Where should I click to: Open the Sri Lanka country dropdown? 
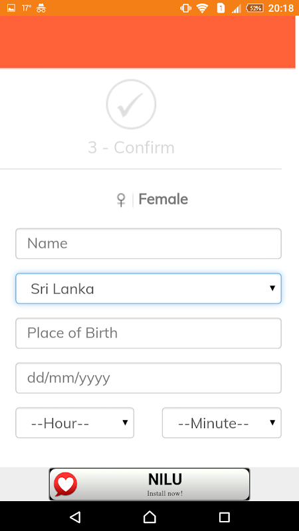[x=148, y=289]
